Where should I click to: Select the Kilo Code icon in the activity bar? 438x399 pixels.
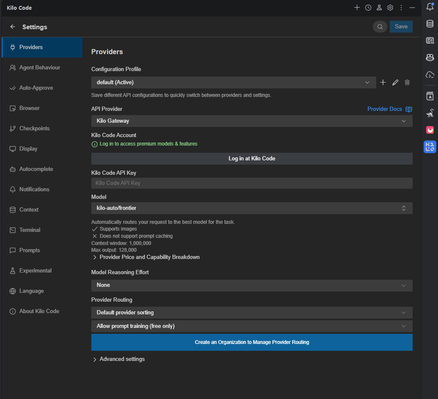(430, 147)
